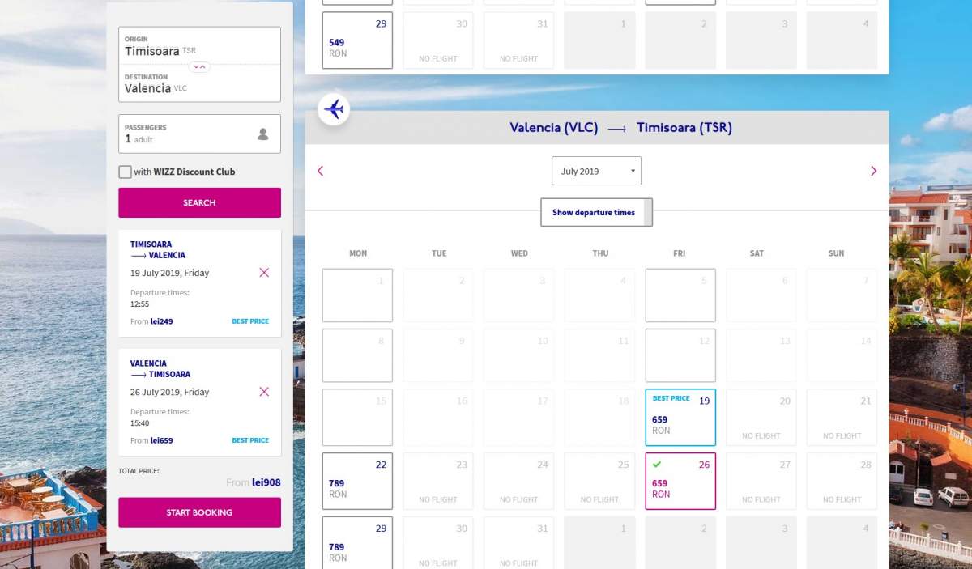Choose July 22 return flight for 789 RON
Screen dimensions: 972x569
pos(357,482)
